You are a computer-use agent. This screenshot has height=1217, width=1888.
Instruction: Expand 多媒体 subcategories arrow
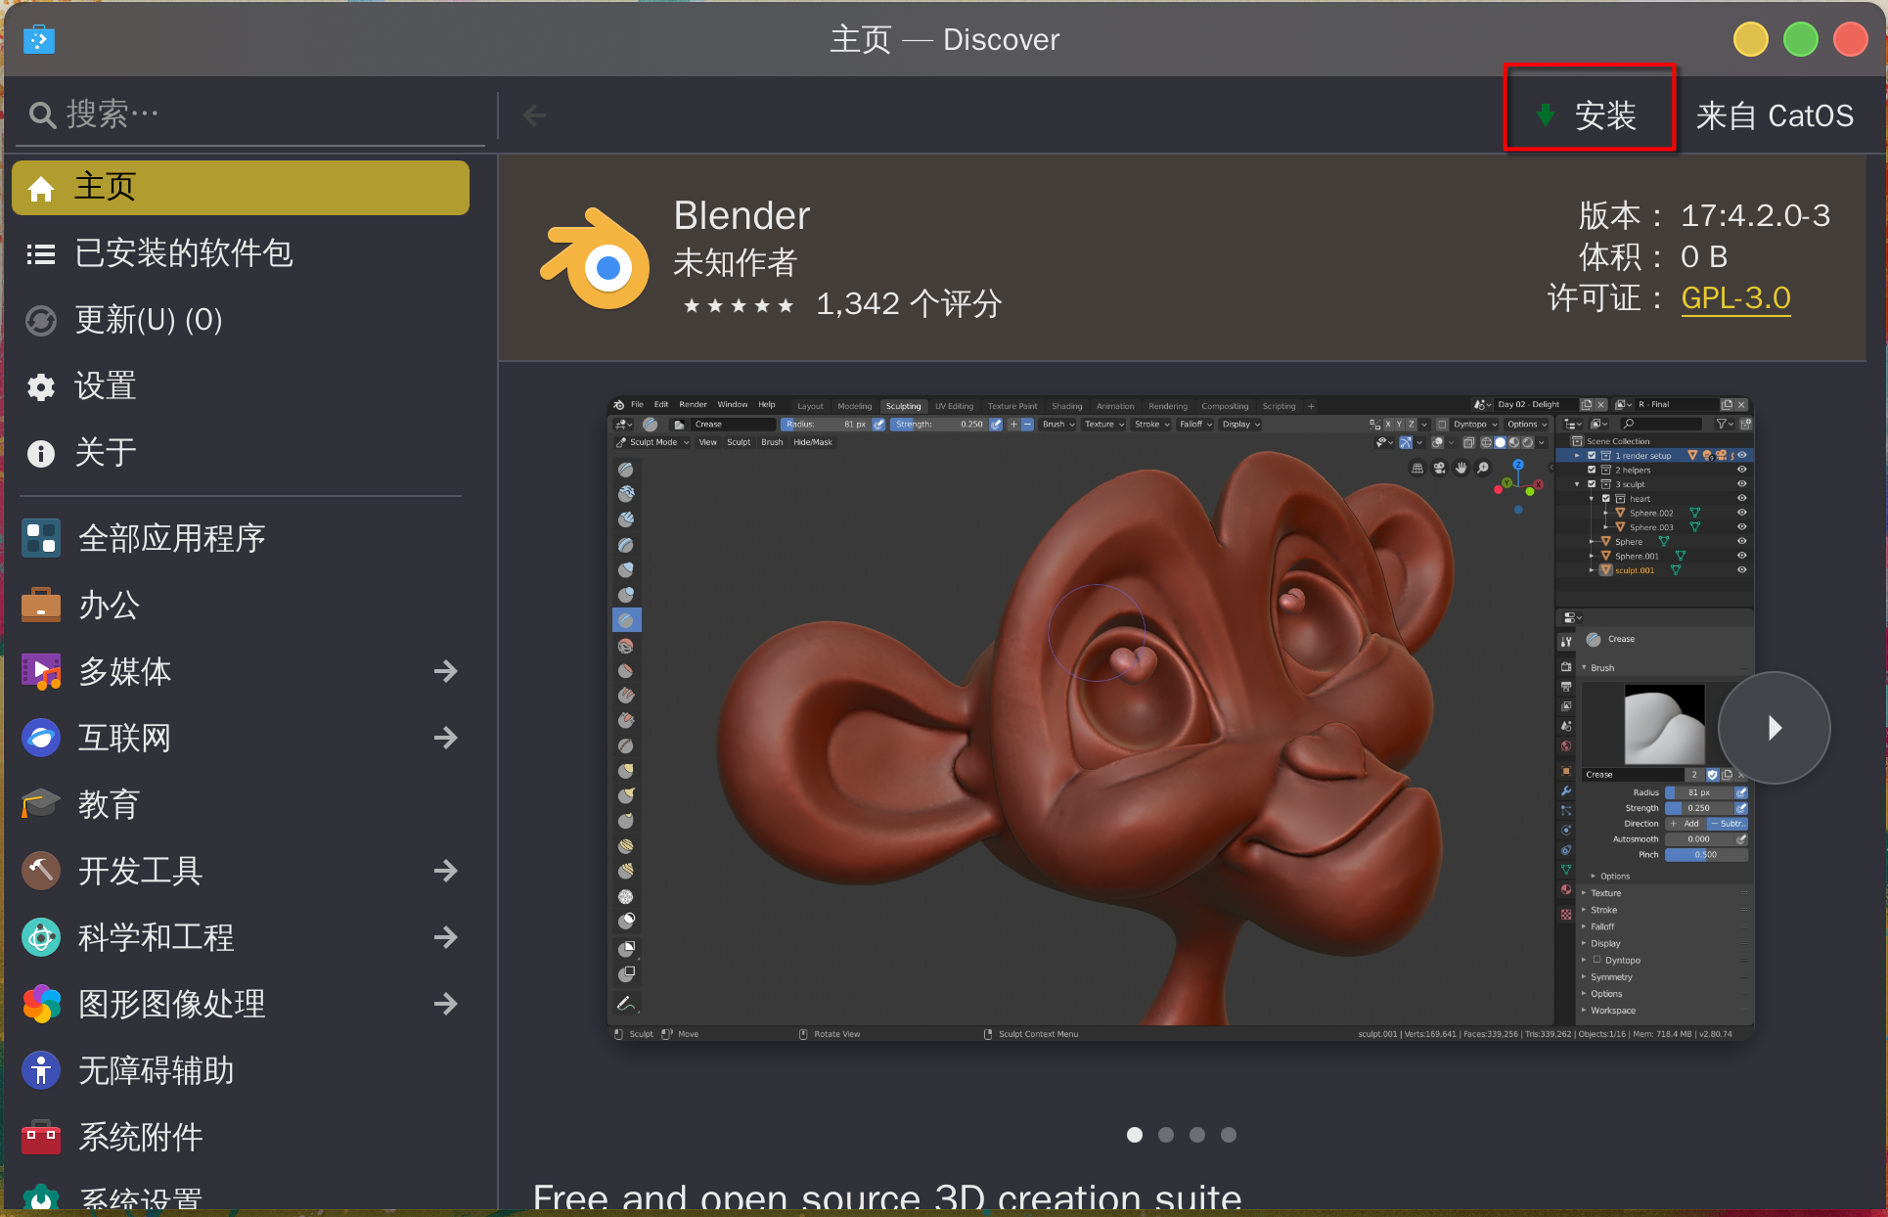tap(446, 671)
